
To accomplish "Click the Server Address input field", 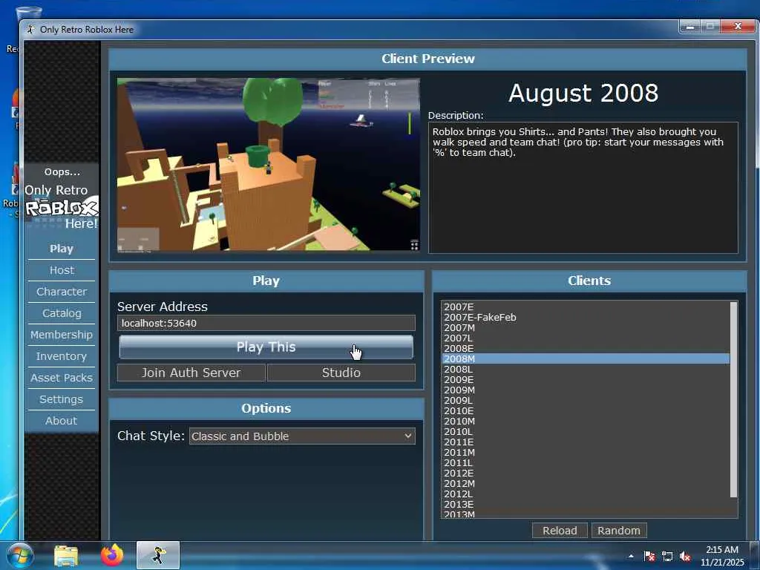I will coord(266,324).
